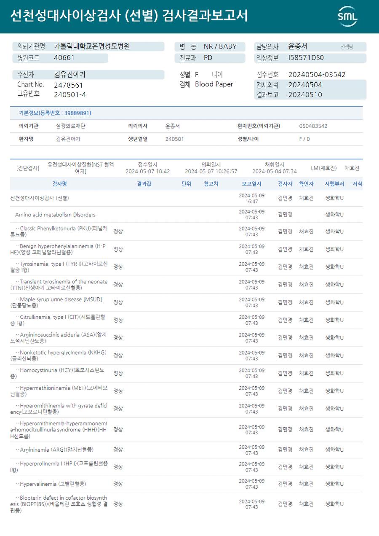Click the 담당의사 윤종서 field
Viewport: 379px width, 536px height.
(x=310, y=46)
